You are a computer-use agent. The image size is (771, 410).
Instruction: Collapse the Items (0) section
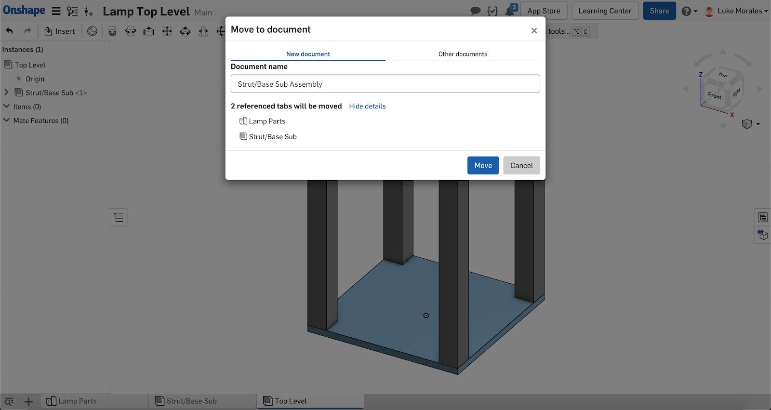6,106
